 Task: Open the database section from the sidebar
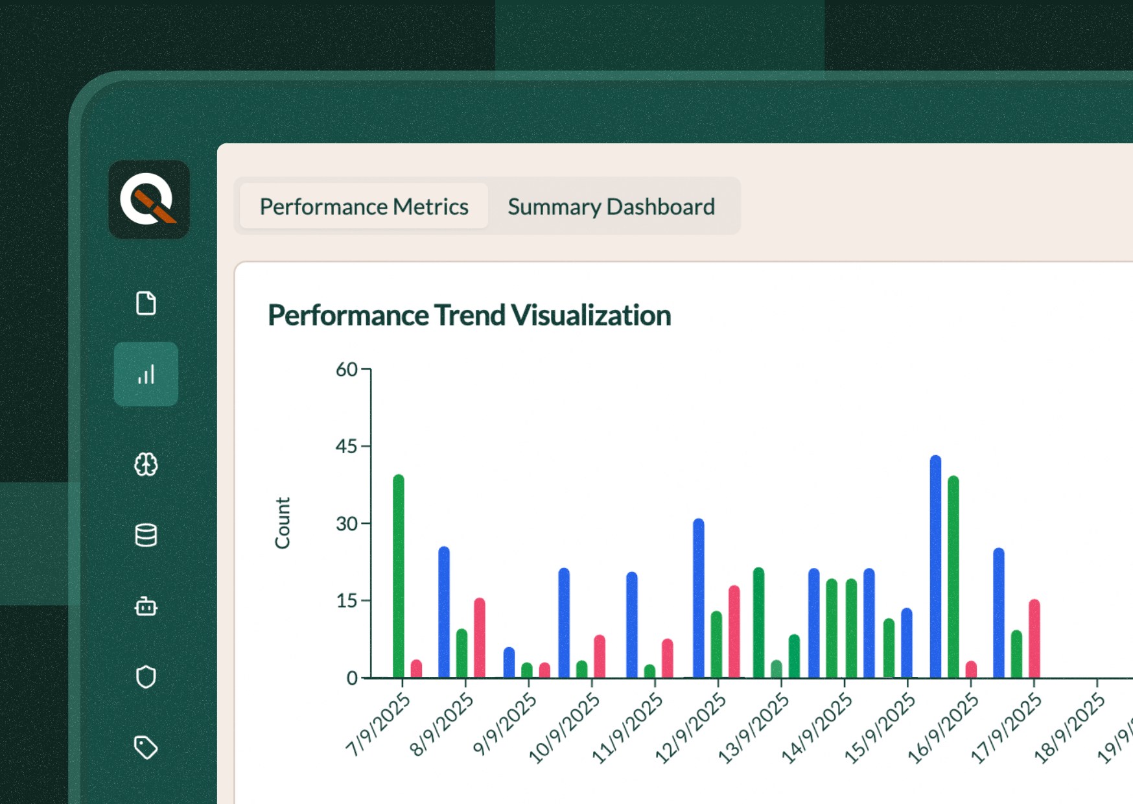pos(146,536)
